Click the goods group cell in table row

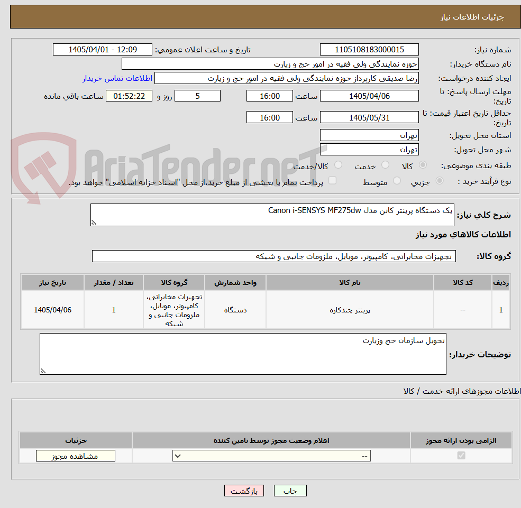[x=174, y=310]
